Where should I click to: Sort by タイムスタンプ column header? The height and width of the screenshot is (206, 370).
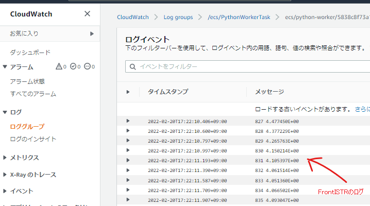point(168,92)
